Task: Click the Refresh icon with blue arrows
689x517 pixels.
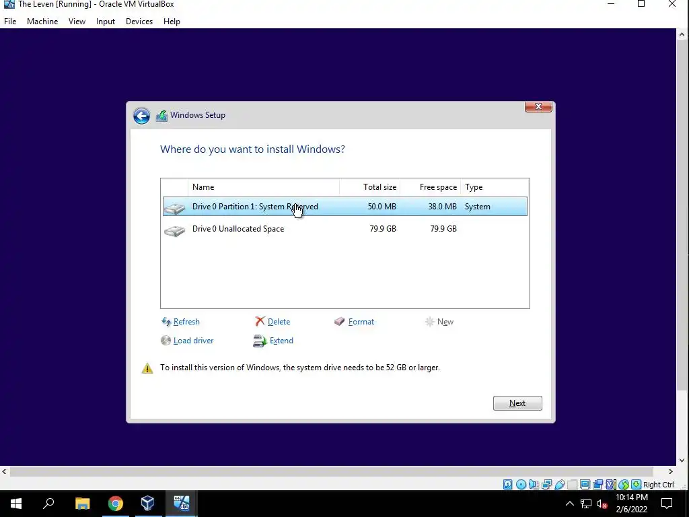Action: tap(166, 322)
